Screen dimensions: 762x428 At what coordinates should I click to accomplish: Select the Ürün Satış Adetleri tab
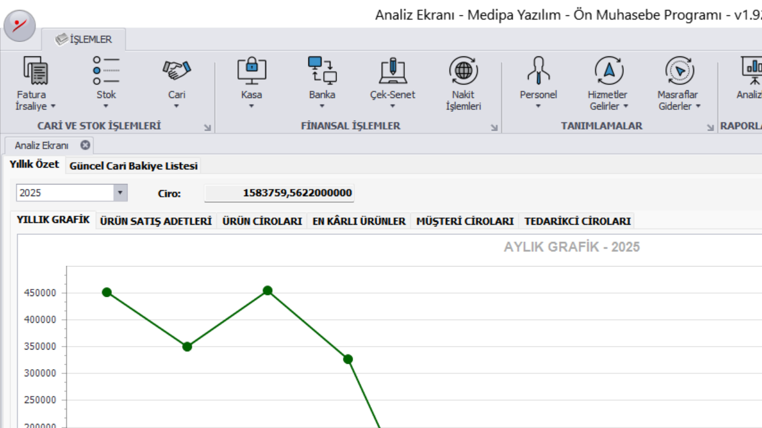pos(156,221)
